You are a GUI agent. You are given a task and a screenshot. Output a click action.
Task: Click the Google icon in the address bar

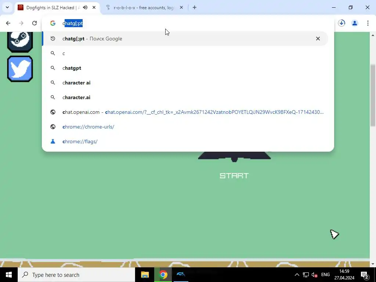(x=53, y=23)
